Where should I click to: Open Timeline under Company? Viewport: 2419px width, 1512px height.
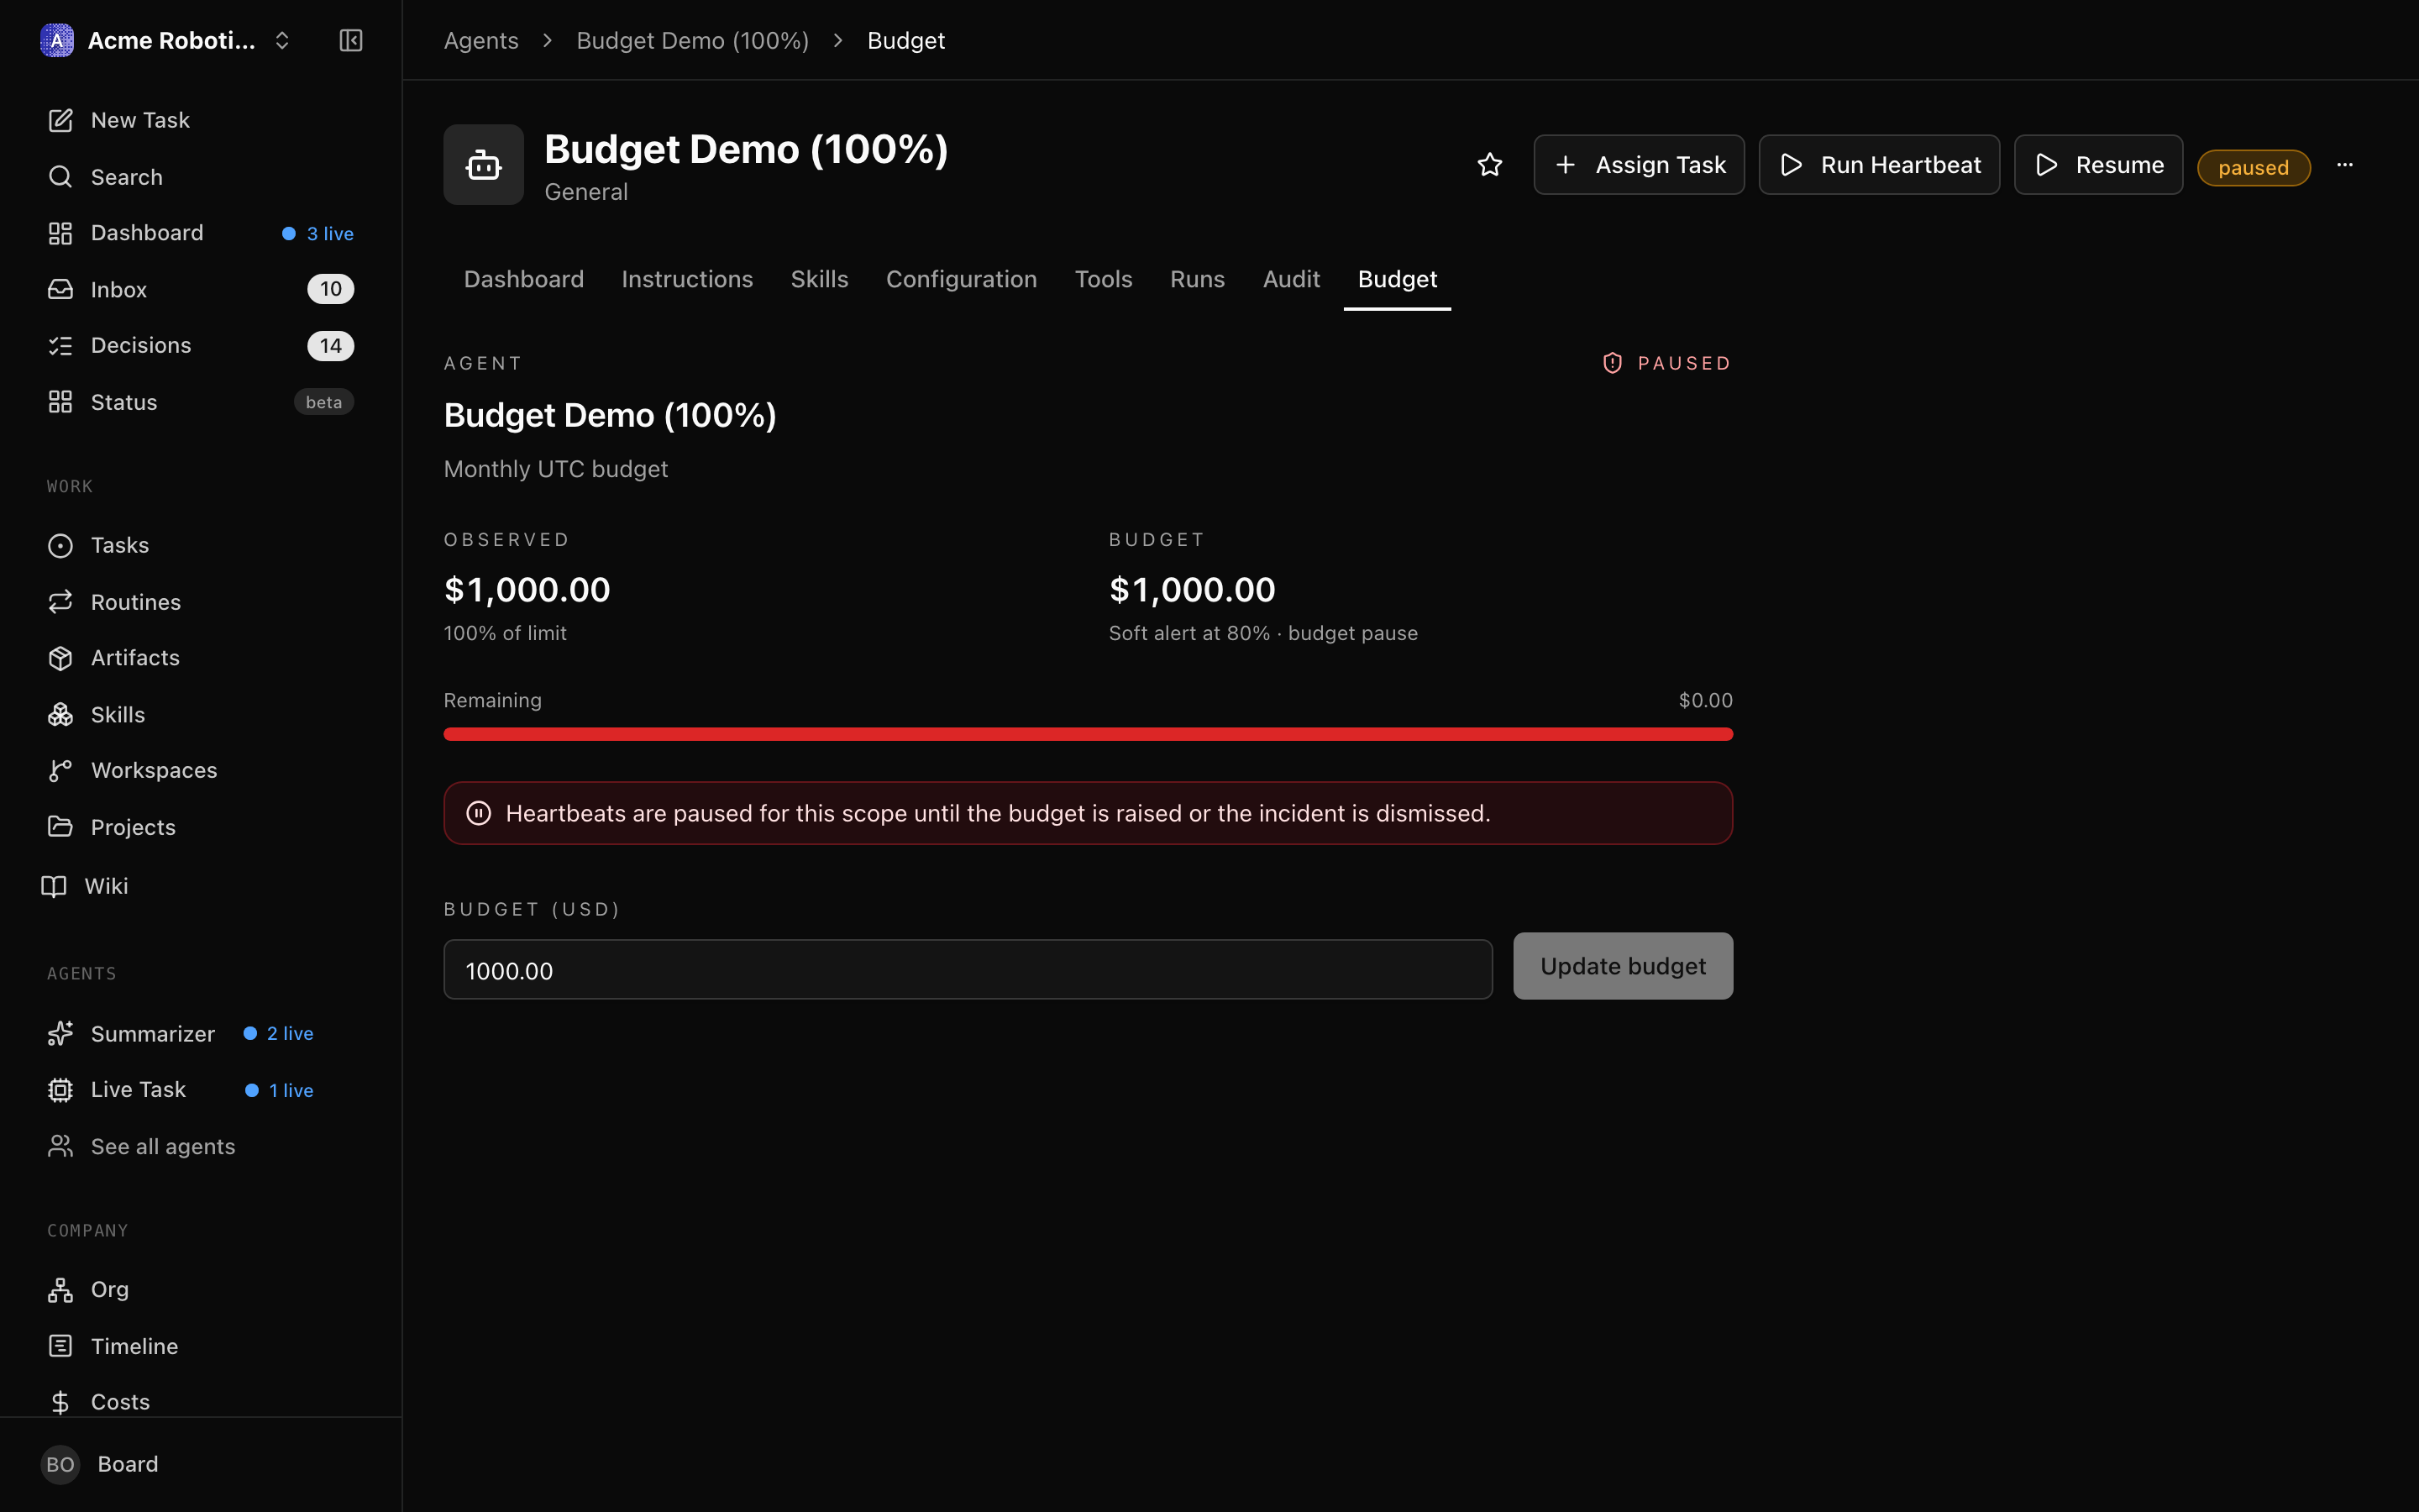tap(200, 1346)
